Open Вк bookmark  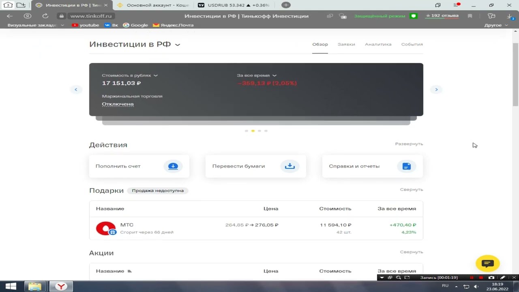click(x=111, y=25)
